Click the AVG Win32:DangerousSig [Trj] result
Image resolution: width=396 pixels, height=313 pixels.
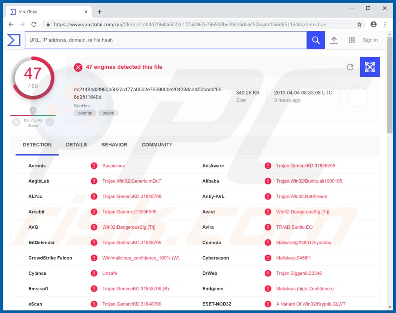pos(129,227)
